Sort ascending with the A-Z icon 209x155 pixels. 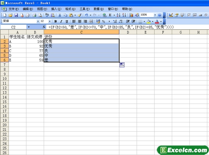click(x=119, y=15)
